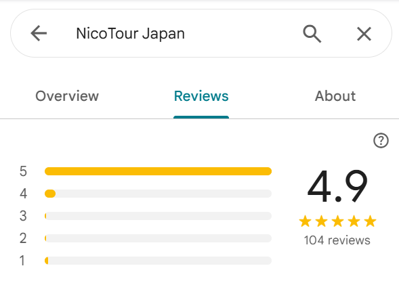This screenshot has height=285, width=399.
Task: Filter by 4-star rating bar
Action: click(x=158, y=194)
